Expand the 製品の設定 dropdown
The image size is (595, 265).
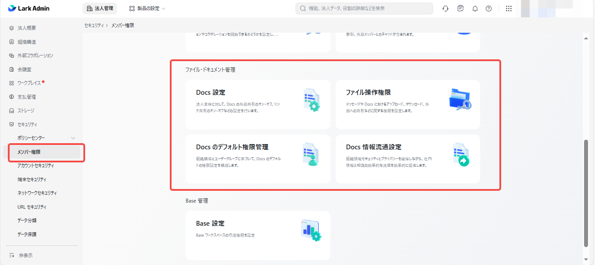(147, 8)
